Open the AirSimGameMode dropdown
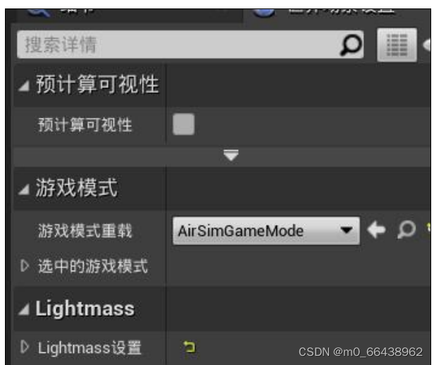434x365 pixels. point(266,231)
